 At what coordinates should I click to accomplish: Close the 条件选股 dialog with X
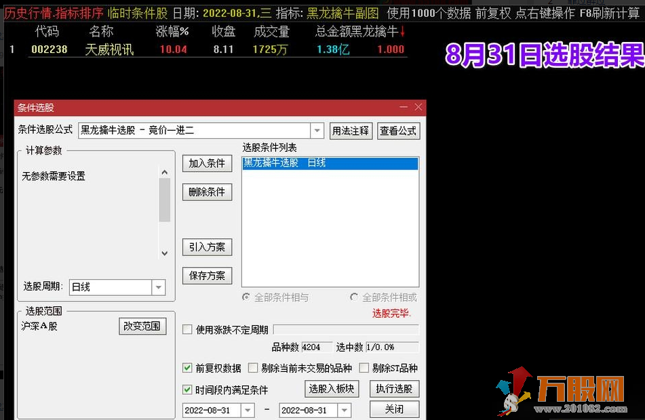418,107
